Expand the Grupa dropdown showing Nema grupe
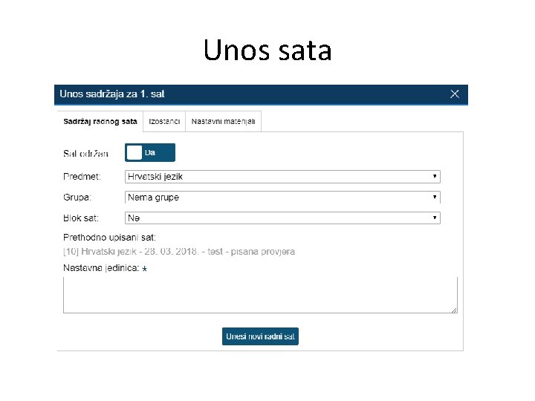 (282, 197)
